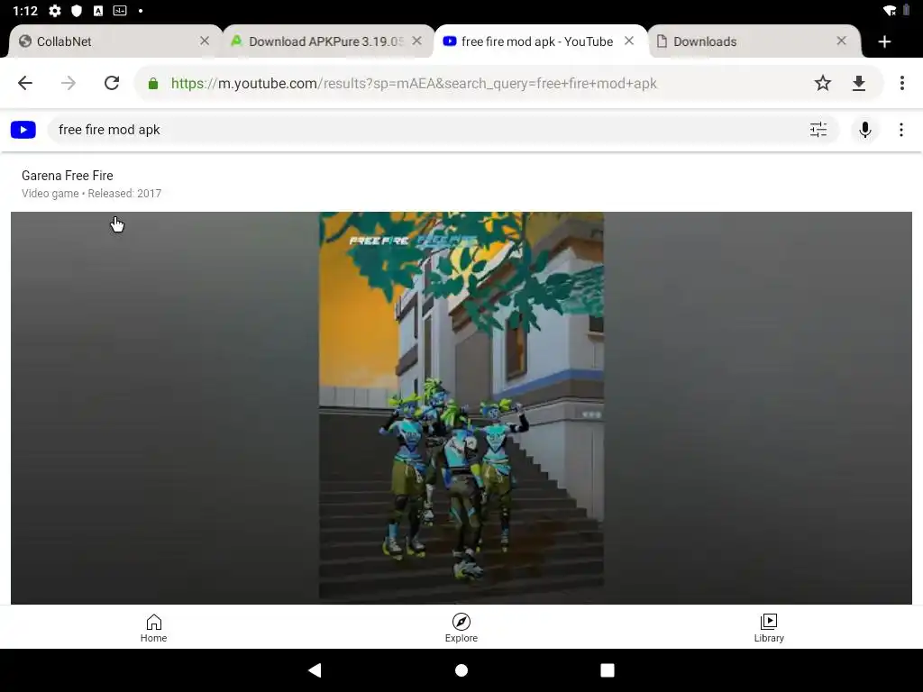The image size is (923, 692).
Task: Close the Downloads tab
Action: click(841, 41)
